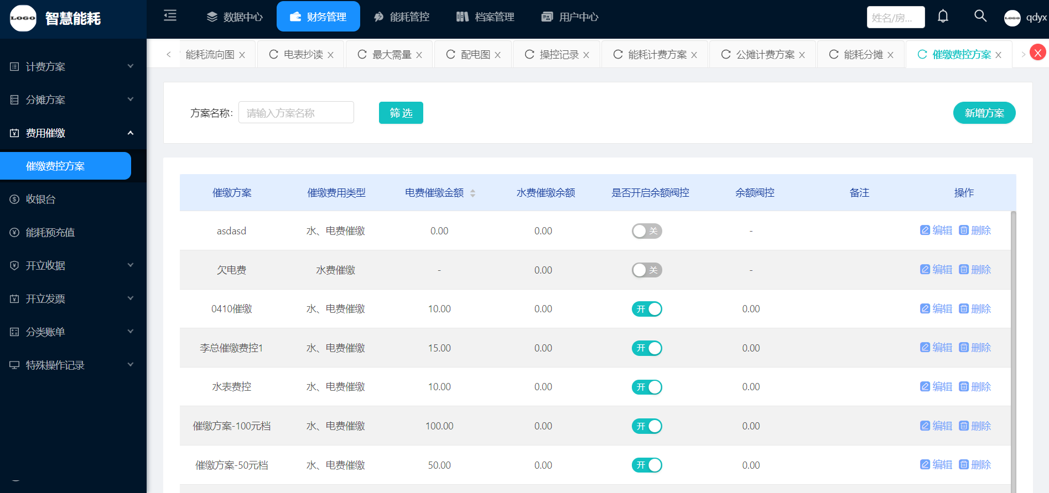Sort by 电费催缴金额 column arrows
The height and width of the screenshot is (493, 1049).
click(x=472, y=193)
